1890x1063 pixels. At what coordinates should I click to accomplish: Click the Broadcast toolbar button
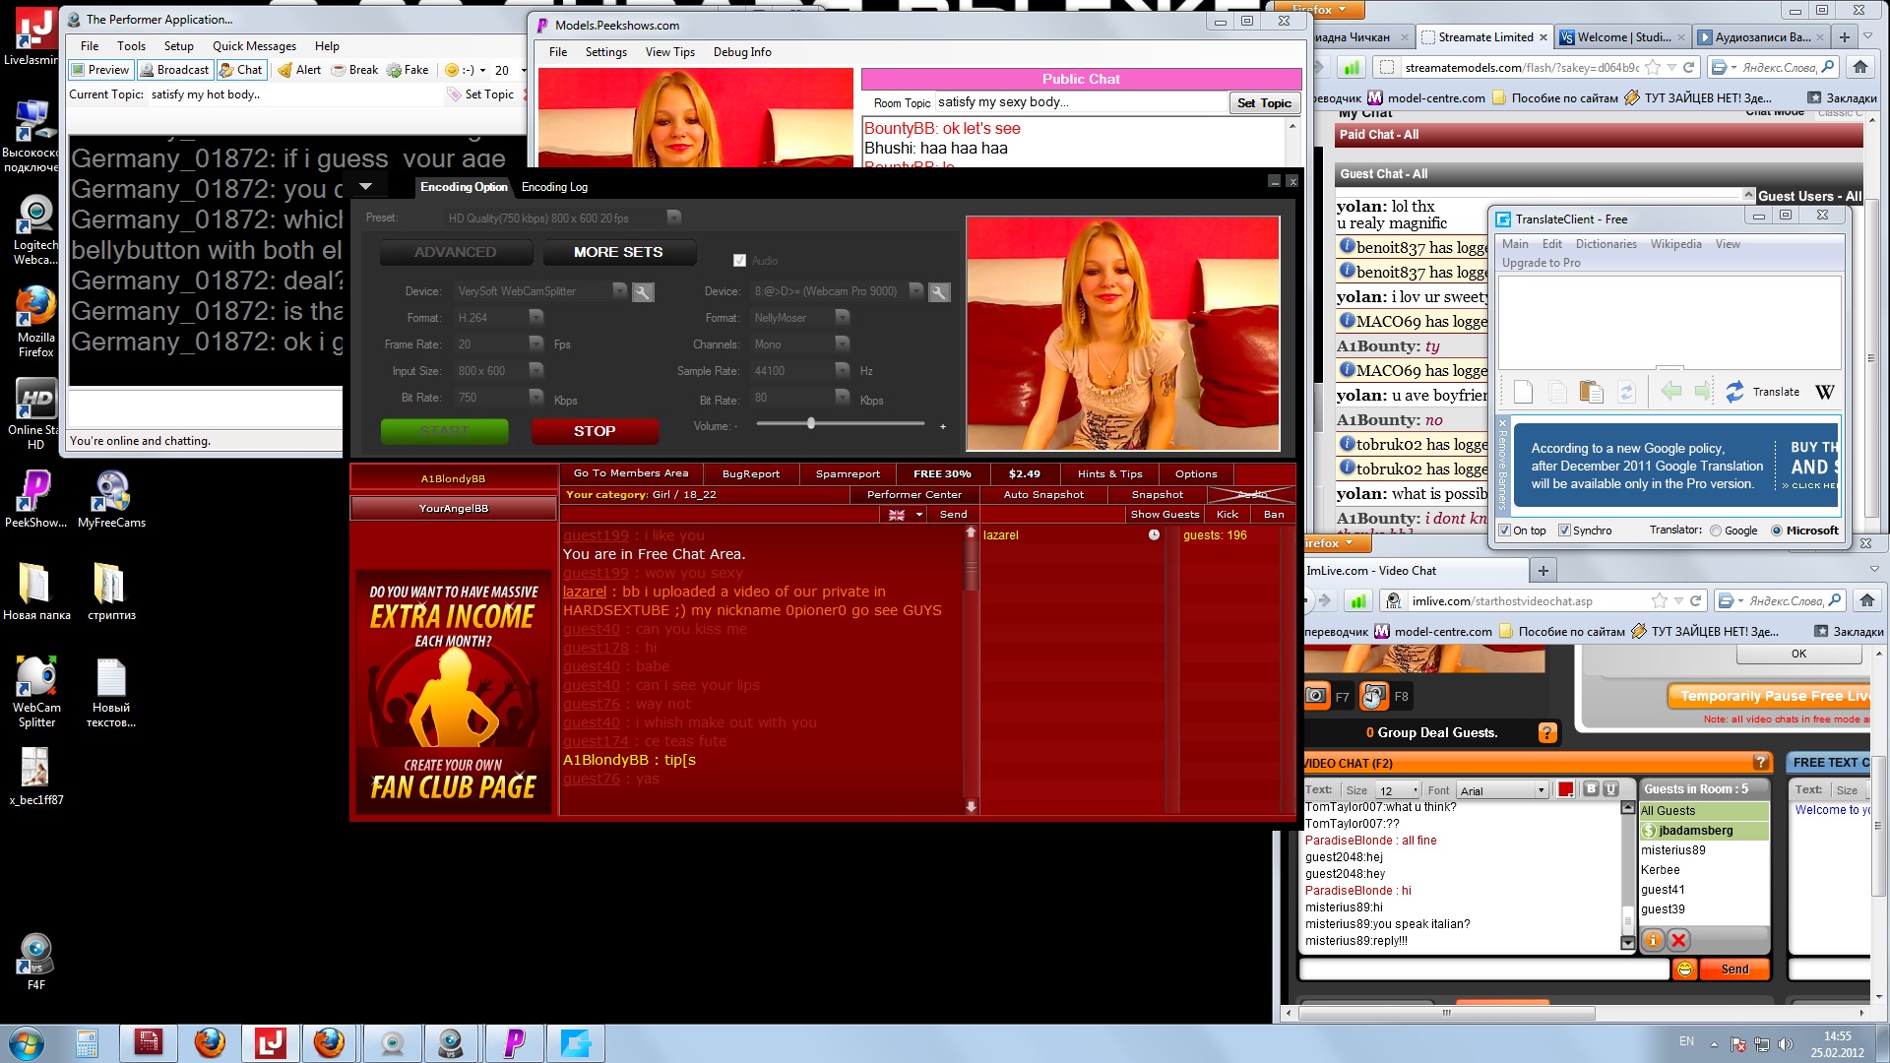(x=174, y=70)
